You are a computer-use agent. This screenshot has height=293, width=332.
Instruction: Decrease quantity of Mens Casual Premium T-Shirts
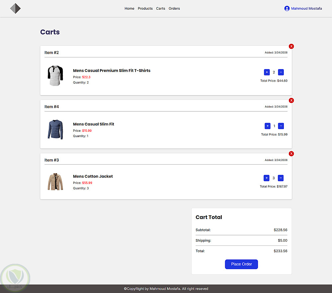(281, 72)
